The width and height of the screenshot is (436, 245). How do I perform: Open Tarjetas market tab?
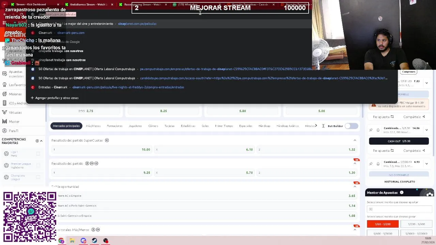[x=169, y=126]
